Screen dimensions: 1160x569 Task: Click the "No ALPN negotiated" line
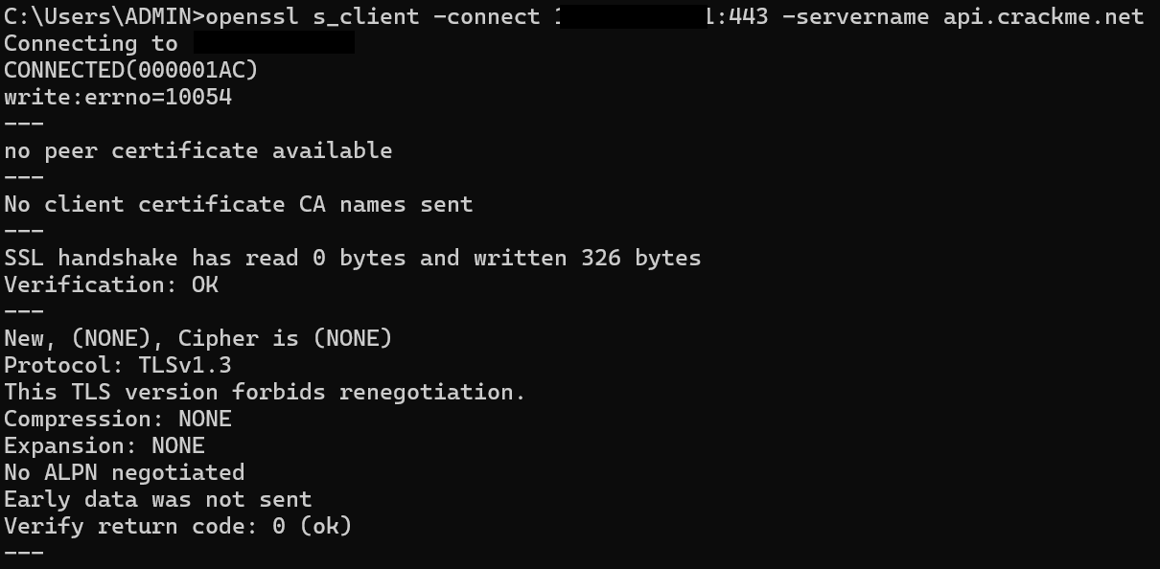point(125,472)
